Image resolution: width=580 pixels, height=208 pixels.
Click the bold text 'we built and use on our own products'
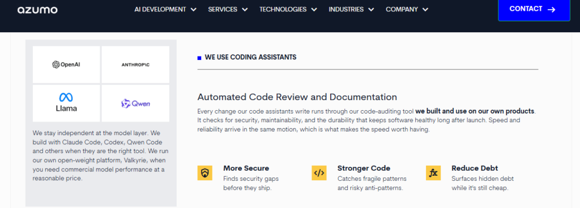tap(475, 111)
